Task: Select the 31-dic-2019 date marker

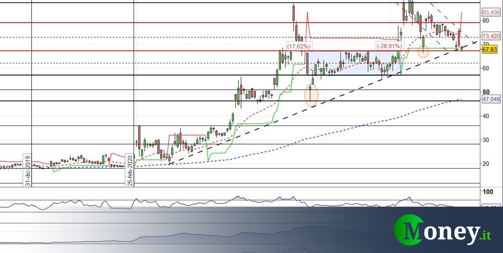Action: pos(28,171)
